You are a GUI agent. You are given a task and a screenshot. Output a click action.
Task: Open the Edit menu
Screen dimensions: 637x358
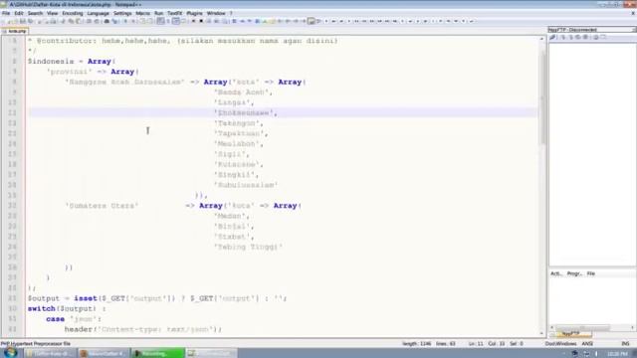point(19,13)
